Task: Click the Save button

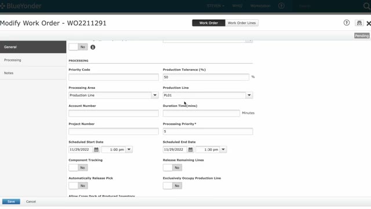Action: click(11, 201)
